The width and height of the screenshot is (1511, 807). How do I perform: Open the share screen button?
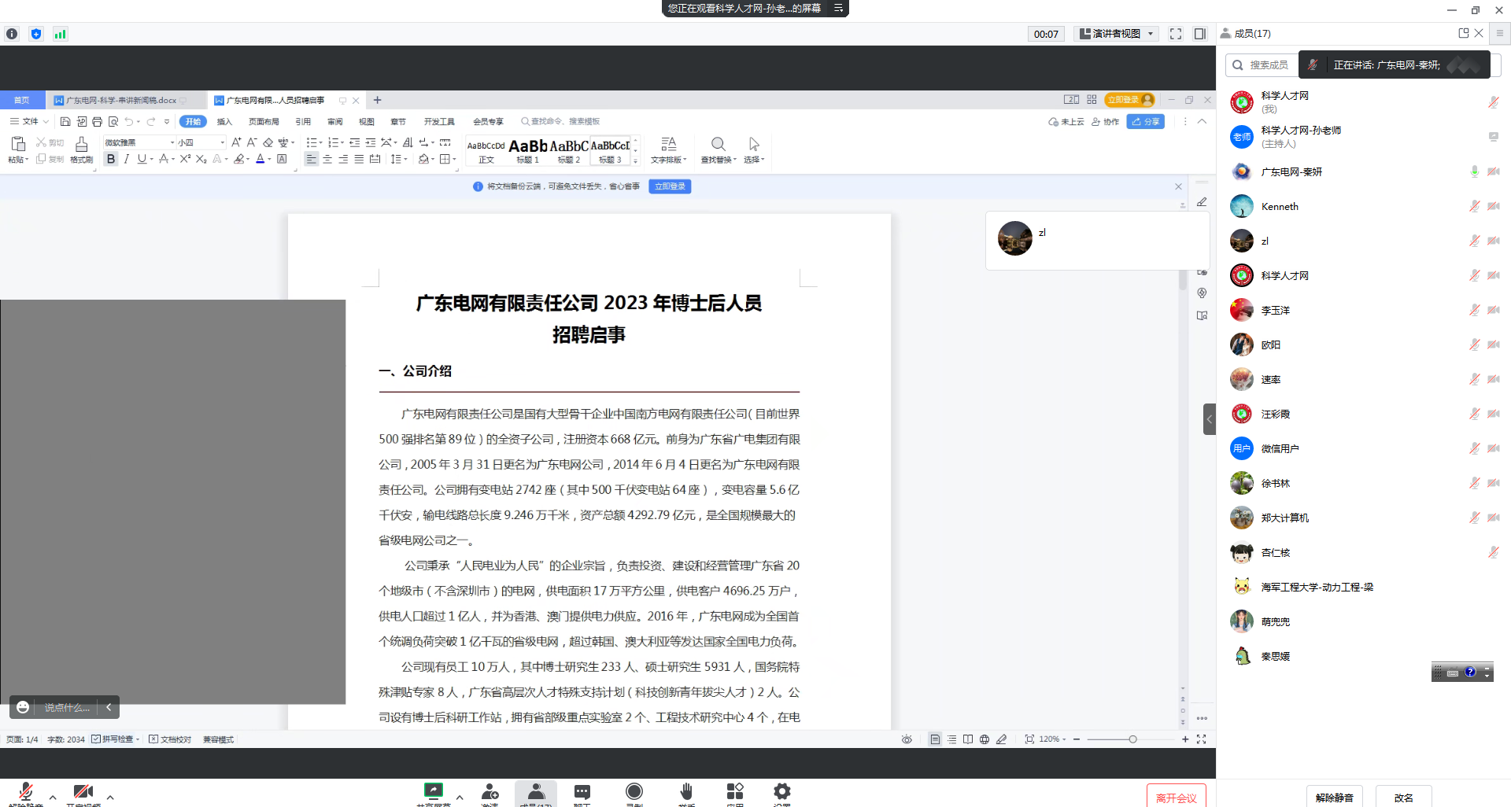point(434,793)
